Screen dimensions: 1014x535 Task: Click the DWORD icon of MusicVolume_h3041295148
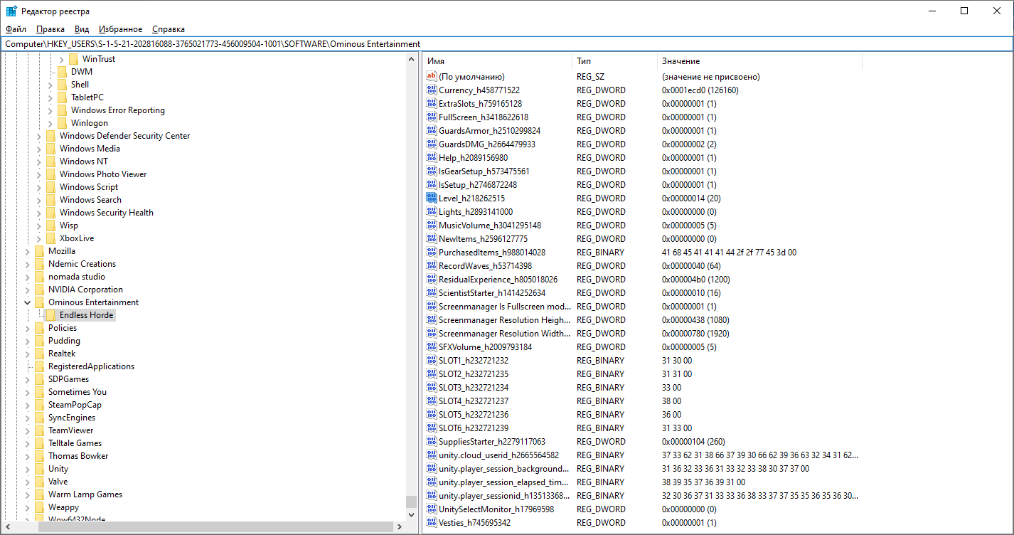pos(431,226)
